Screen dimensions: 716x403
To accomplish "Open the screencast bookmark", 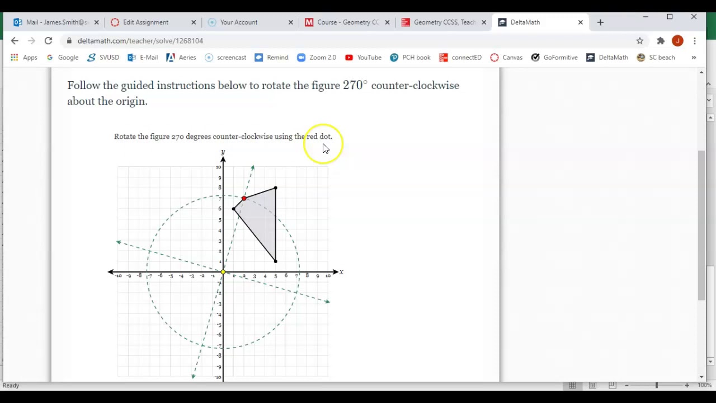I will [225, 58].
